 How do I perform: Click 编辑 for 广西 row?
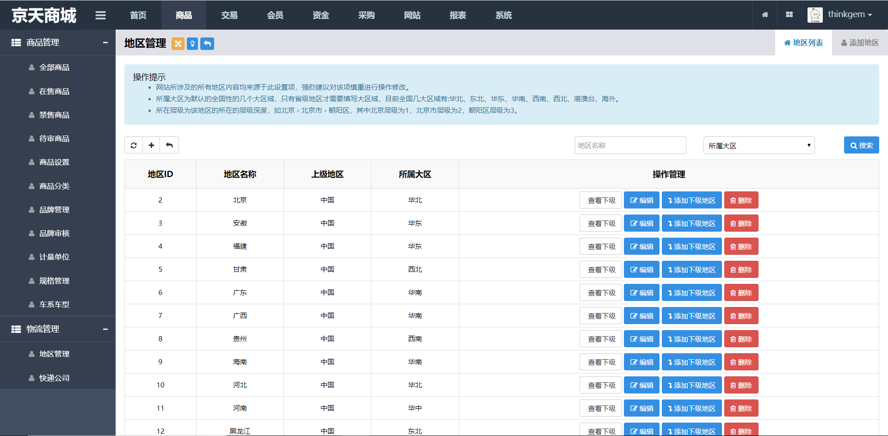click(x=641, y=316)
